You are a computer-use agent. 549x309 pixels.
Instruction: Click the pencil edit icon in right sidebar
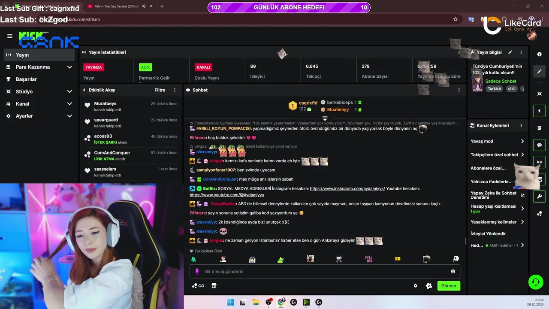(x=540, y=72)
